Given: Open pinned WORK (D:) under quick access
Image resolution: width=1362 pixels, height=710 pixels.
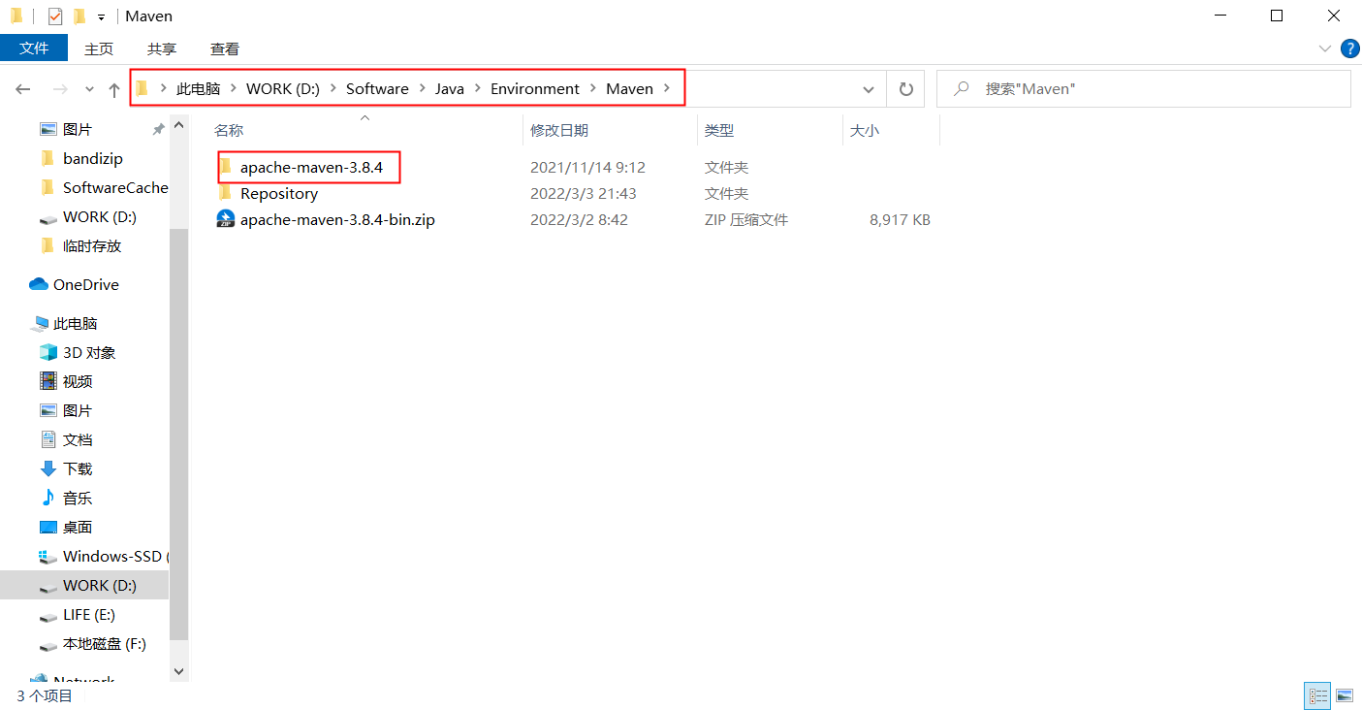Looking at the screenshot, I should click(100, 216).
